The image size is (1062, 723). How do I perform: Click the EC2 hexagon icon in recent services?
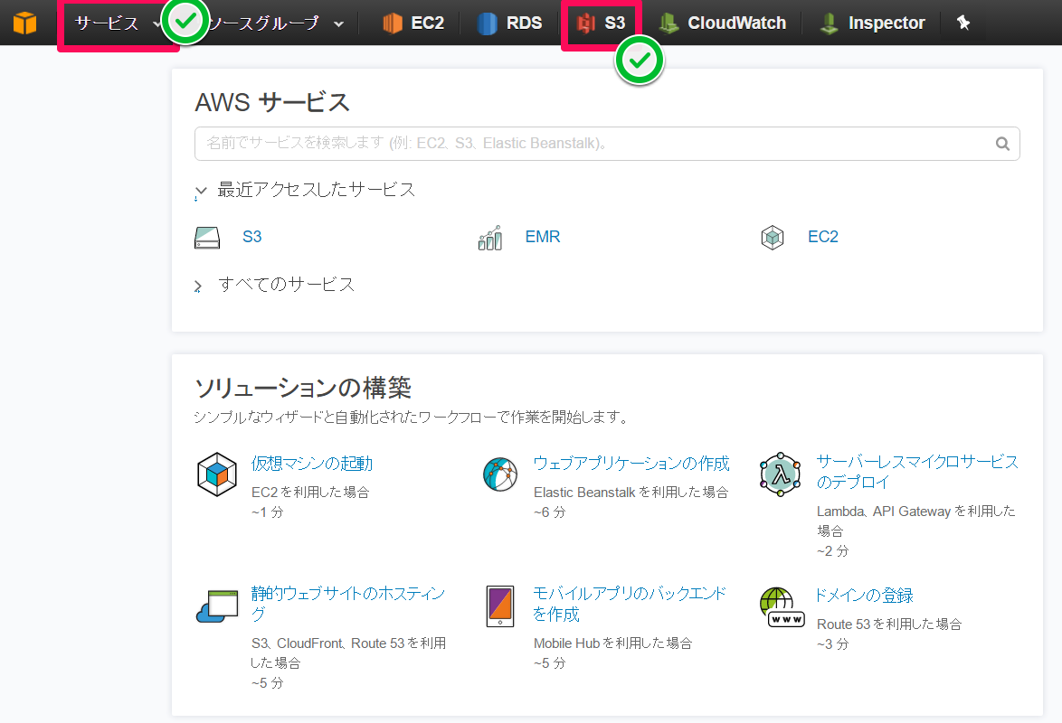773,238
